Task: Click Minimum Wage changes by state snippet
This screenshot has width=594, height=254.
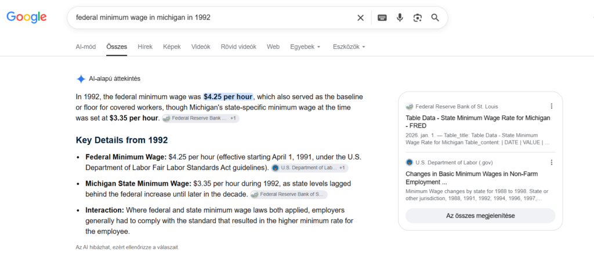Action: [x=477, y=195]
